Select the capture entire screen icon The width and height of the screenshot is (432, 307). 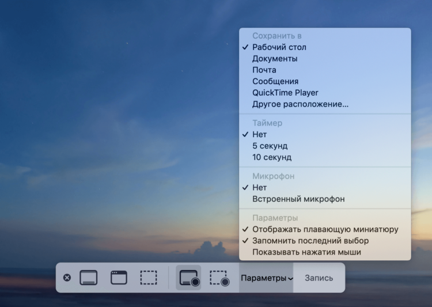pos(89,278)
